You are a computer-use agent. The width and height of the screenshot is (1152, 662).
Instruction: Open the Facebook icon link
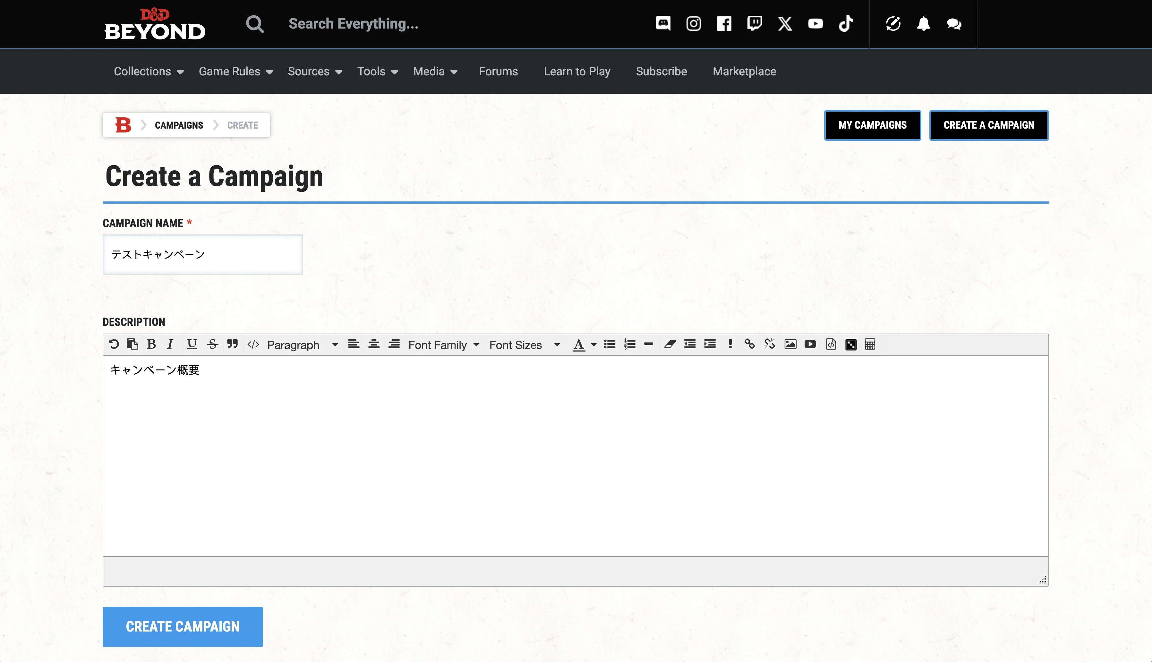coord(724,23)
